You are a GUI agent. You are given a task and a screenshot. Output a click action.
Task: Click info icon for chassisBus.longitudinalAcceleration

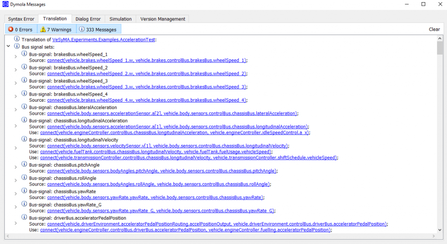click(24, 120)
